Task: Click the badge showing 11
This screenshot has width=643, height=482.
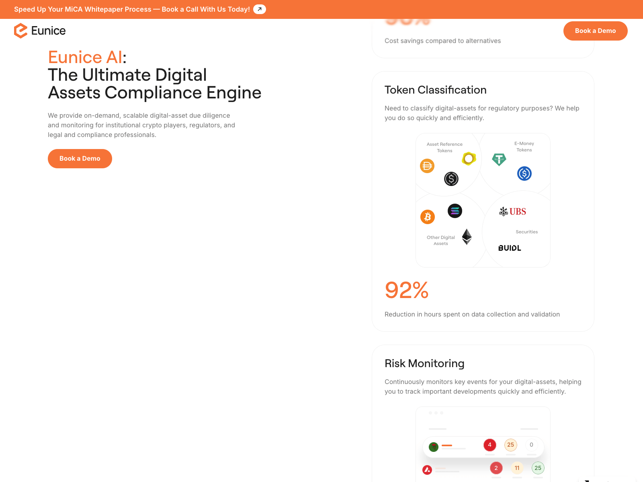Action: click(517, 468)
